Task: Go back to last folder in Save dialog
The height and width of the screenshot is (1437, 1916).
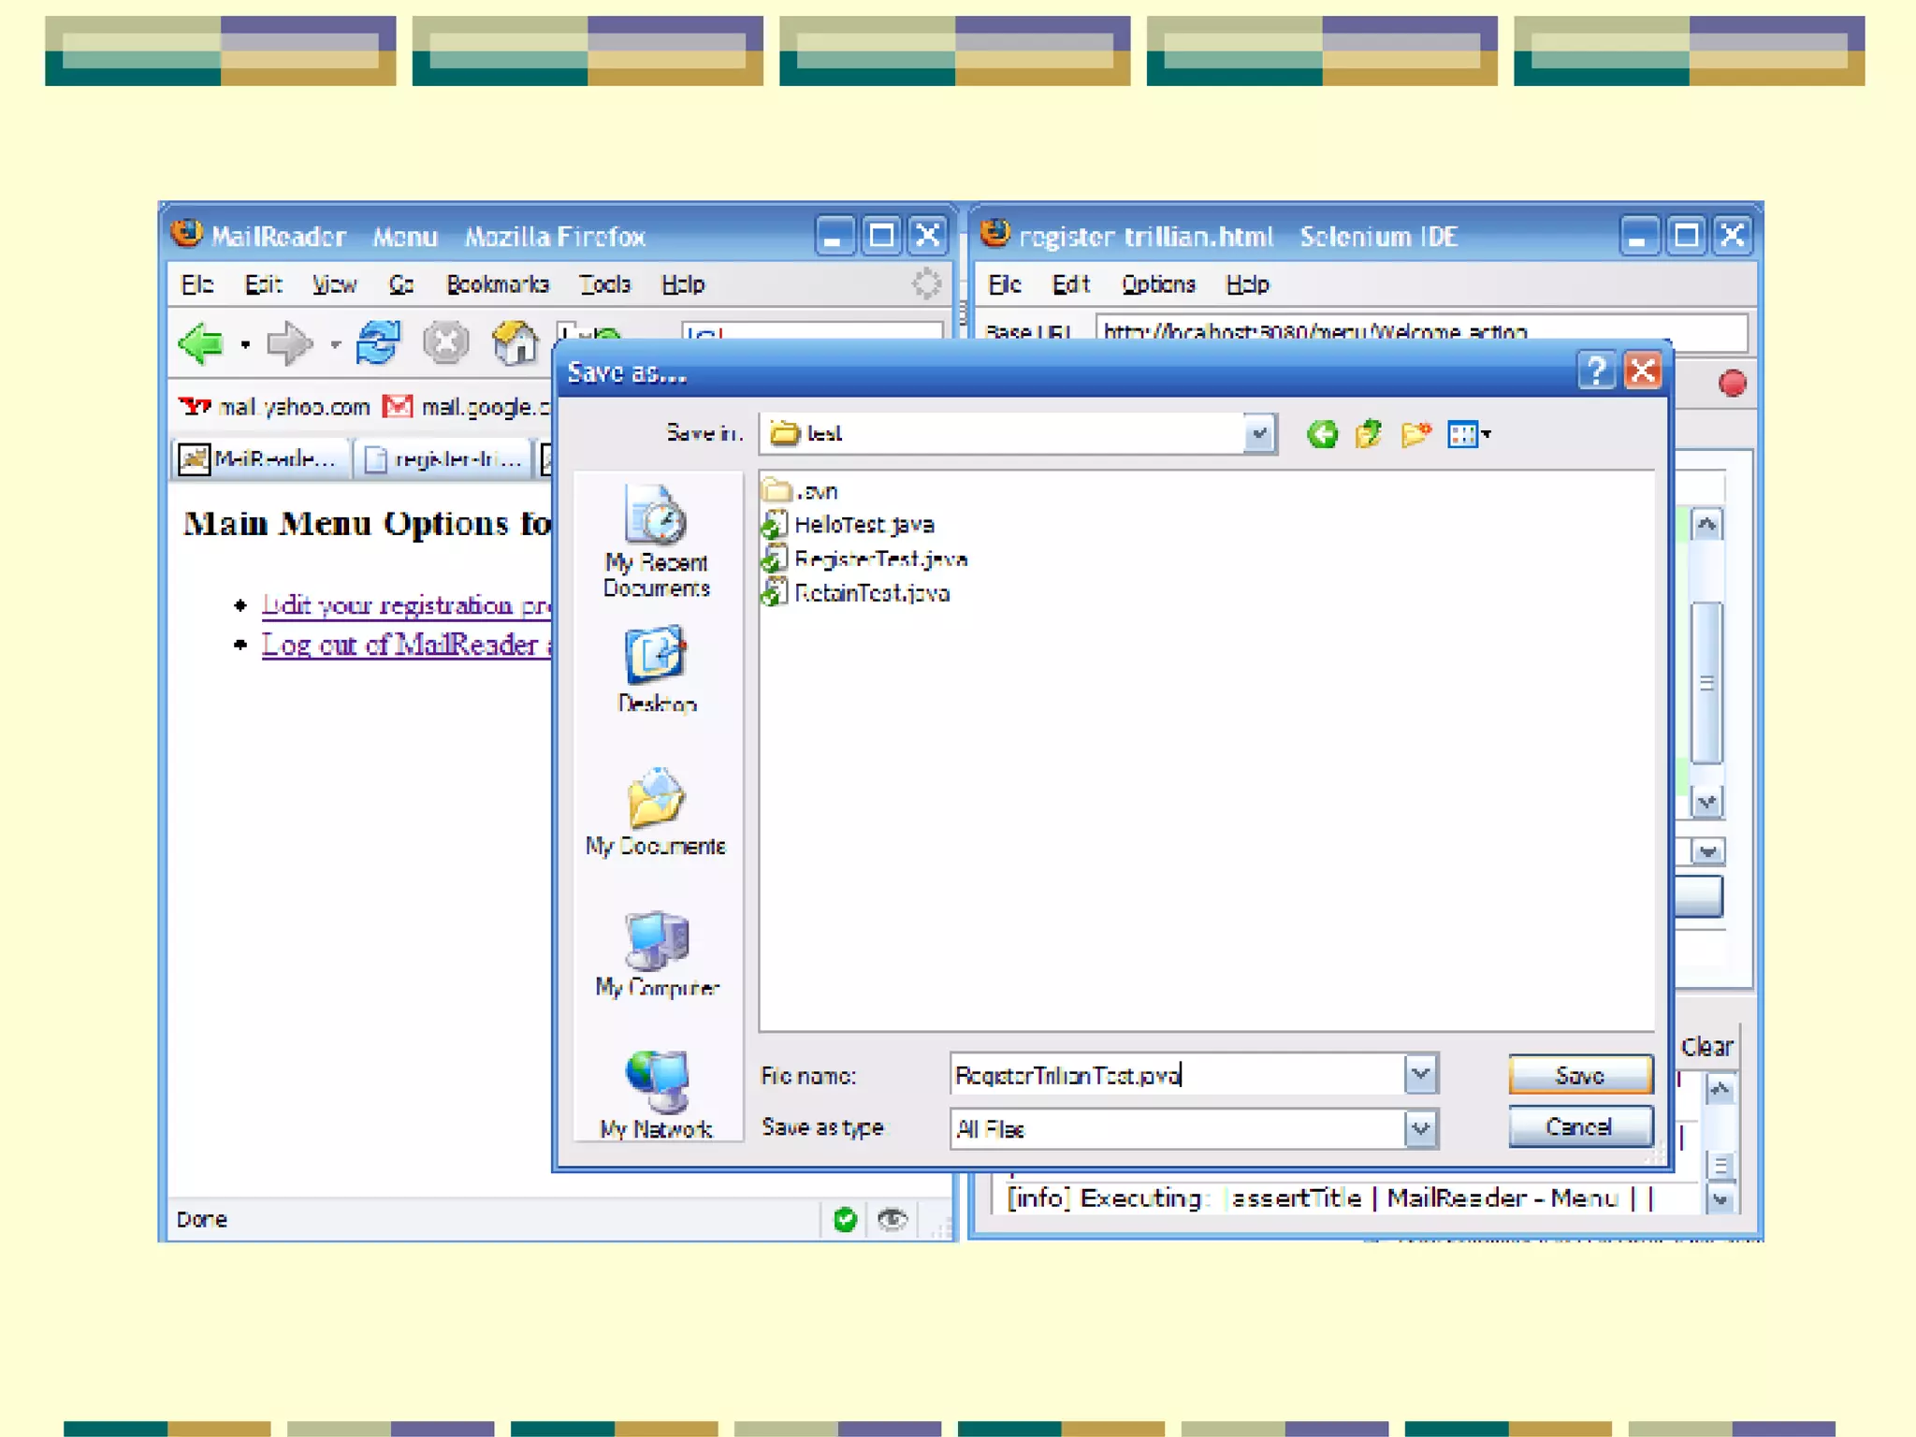Action: point(1322,434)
